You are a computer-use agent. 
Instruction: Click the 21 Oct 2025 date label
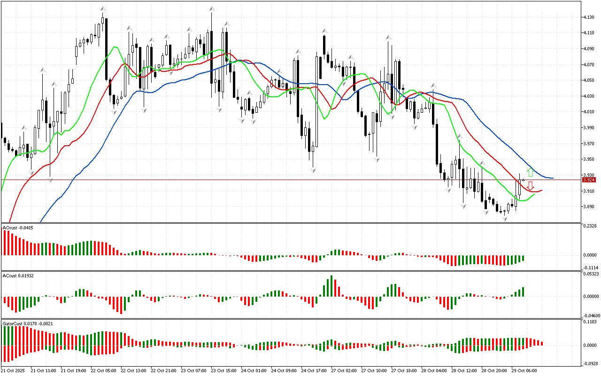[13, 370]
